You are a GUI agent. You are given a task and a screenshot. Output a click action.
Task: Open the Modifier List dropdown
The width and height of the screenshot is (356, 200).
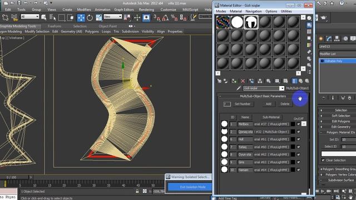[338, 54]
